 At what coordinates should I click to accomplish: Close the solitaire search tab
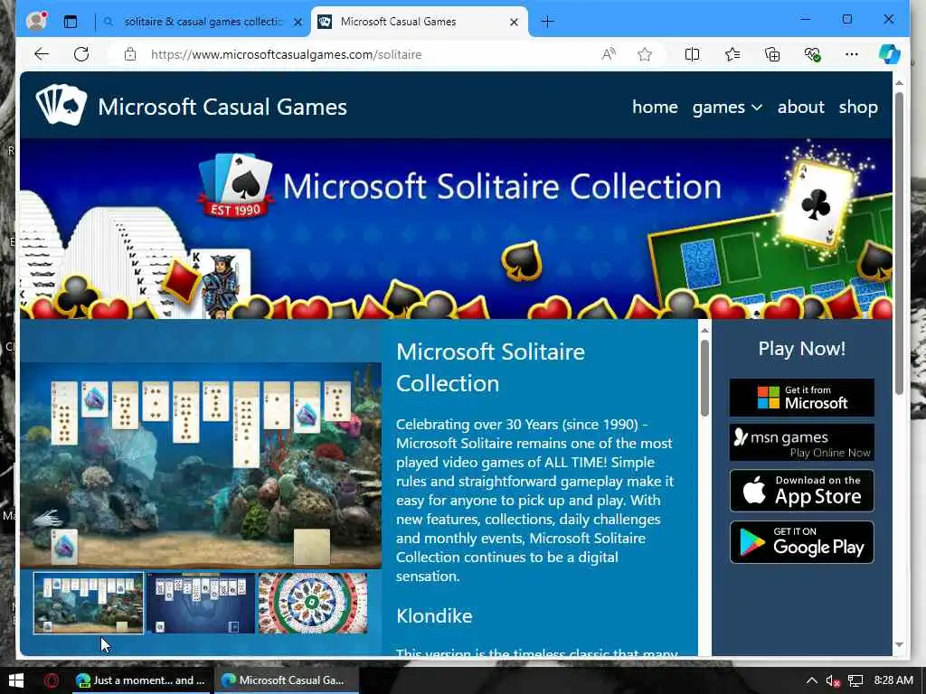(298, 22)
